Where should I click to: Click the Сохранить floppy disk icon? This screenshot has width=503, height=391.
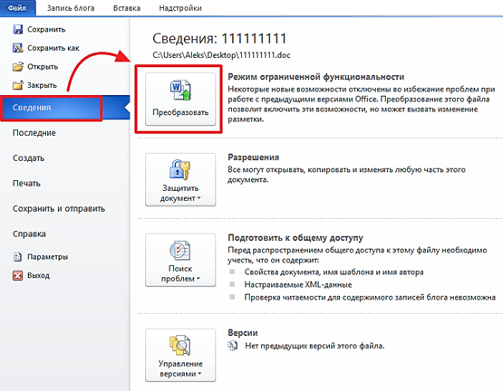tap(17, 29)
